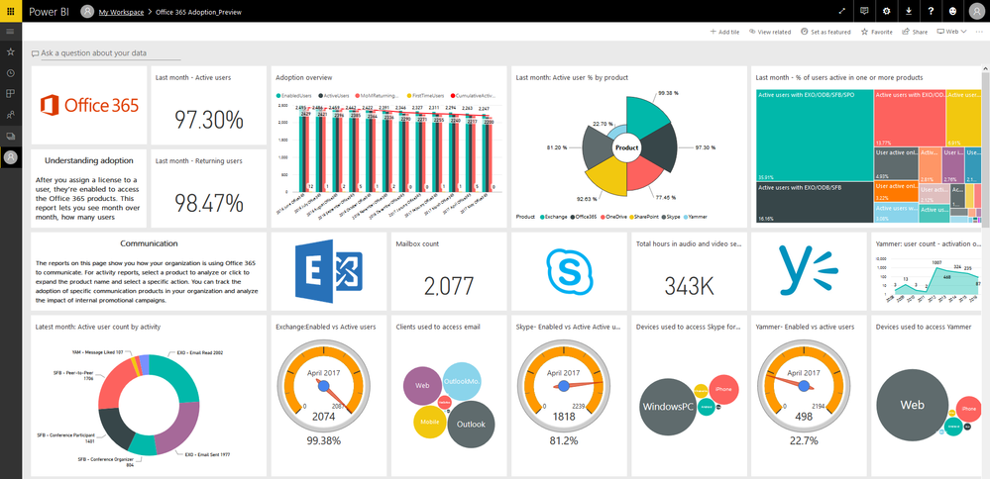The image size is (990, 479).
Task: Click the Skype logo tile
Action: pos(570,271)
